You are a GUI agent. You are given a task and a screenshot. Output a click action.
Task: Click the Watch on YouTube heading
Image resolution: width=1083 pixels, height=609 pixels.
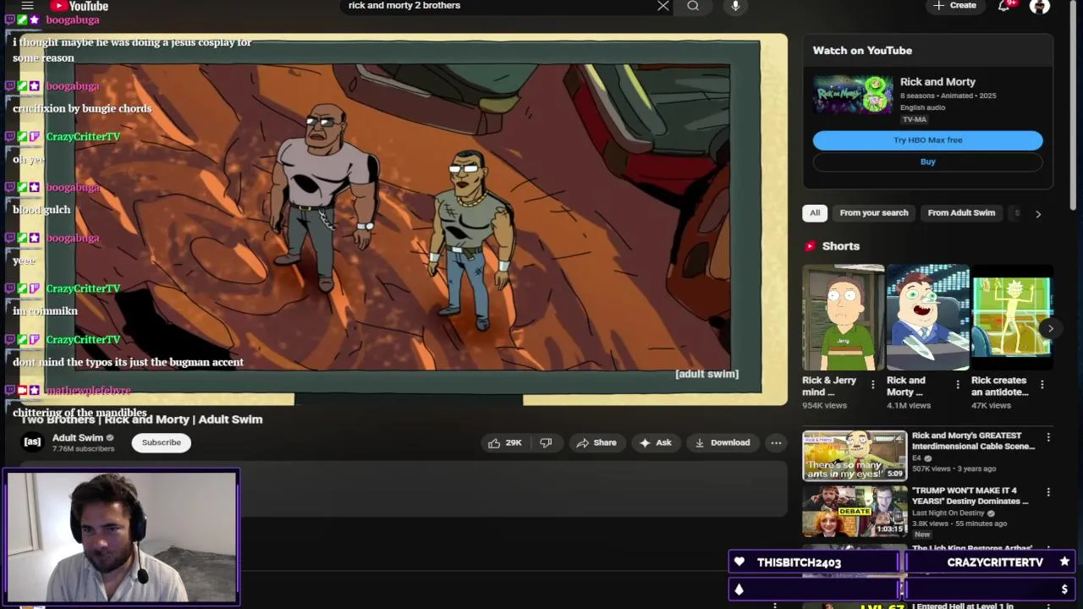862,51
